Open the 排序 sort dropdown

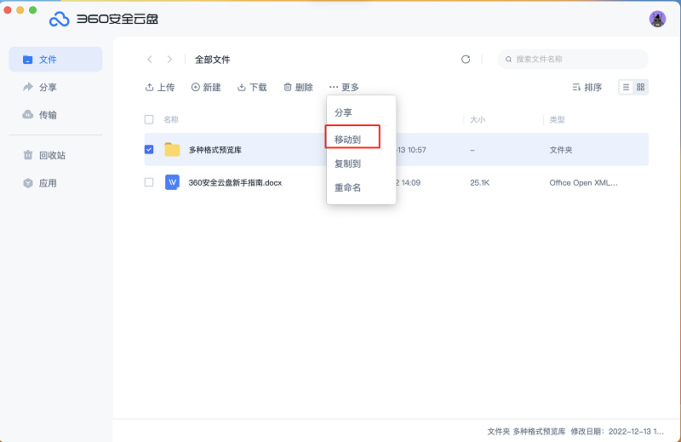pyautogui.click(x=587, y=88)
